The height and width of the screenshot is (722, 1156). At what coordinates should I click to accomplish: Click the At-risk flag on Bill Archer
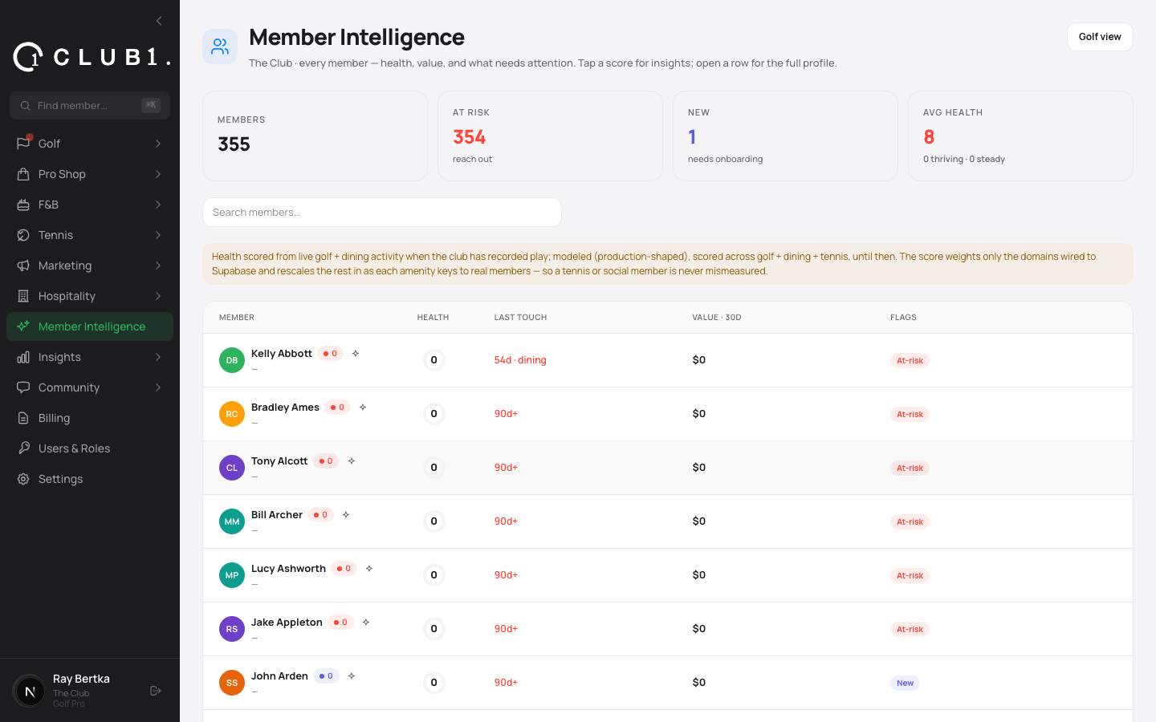click(x=910, y=521)
